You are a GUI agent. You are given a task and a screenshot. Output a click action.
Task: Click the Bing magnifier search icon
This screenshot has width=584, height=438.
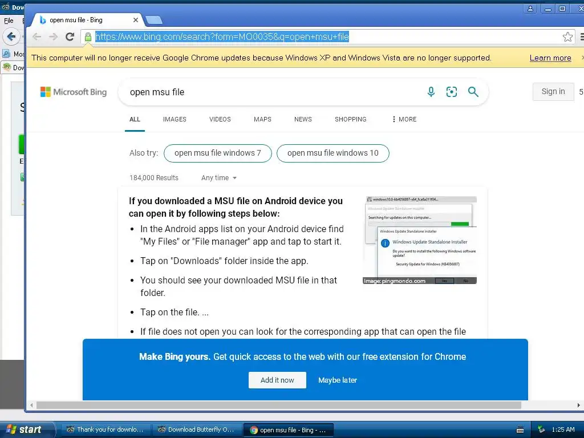pos(473,92)
